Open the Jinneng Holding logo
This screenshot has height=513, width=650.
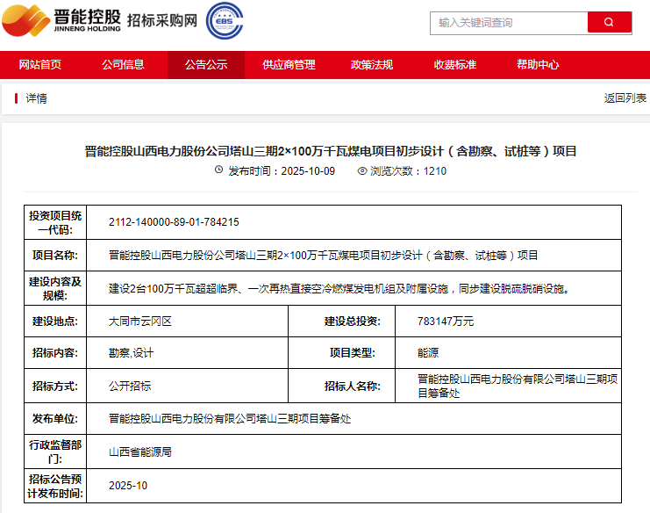61,20
